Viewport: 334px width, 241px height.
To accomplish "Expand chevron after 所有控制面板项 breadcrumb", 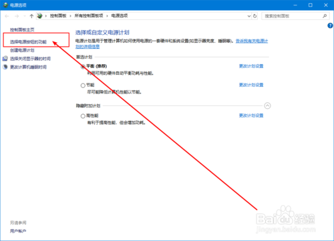I will pyautogui.click(x=107, y=16).
